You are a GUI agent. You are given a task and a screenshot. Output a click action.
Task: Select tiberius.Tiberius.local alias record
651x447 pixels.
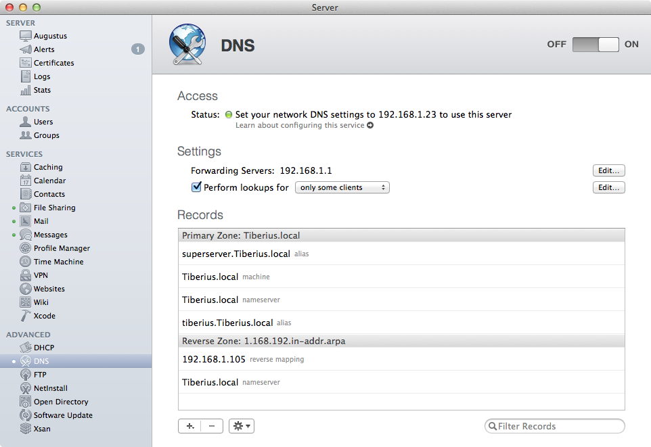pyautogui.click(x=401, y=323)
